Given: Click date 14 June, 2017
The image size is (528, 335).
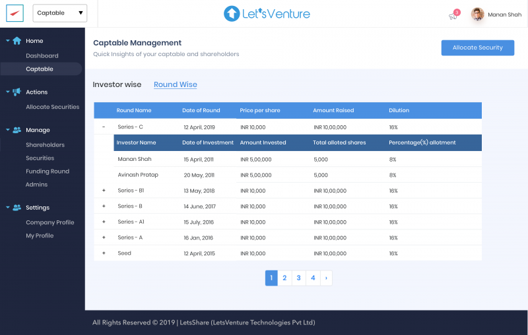Looking at the screenshot, I should (x=200, y=206).
